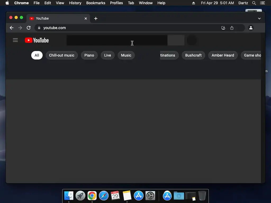Open the File menu
The image size is (271, 203).
[x=37, y=3]
